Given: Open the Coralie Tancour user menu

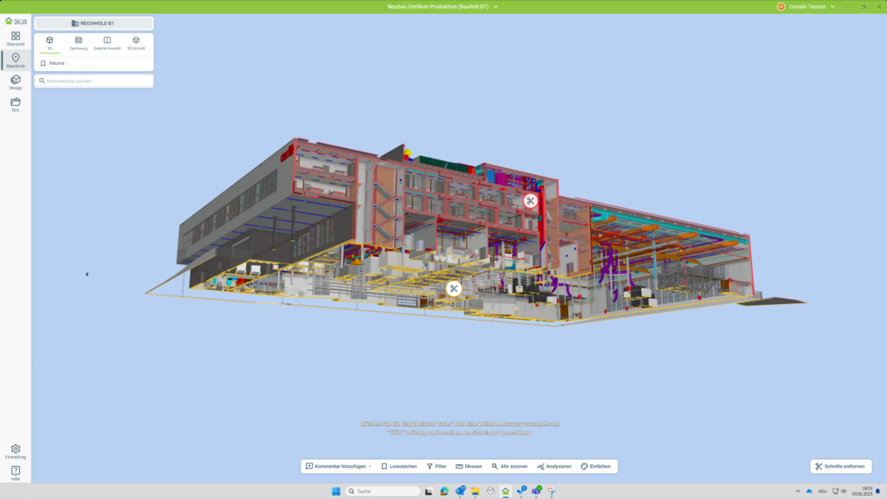Looking at the screenshot, I should coord(811,6).
